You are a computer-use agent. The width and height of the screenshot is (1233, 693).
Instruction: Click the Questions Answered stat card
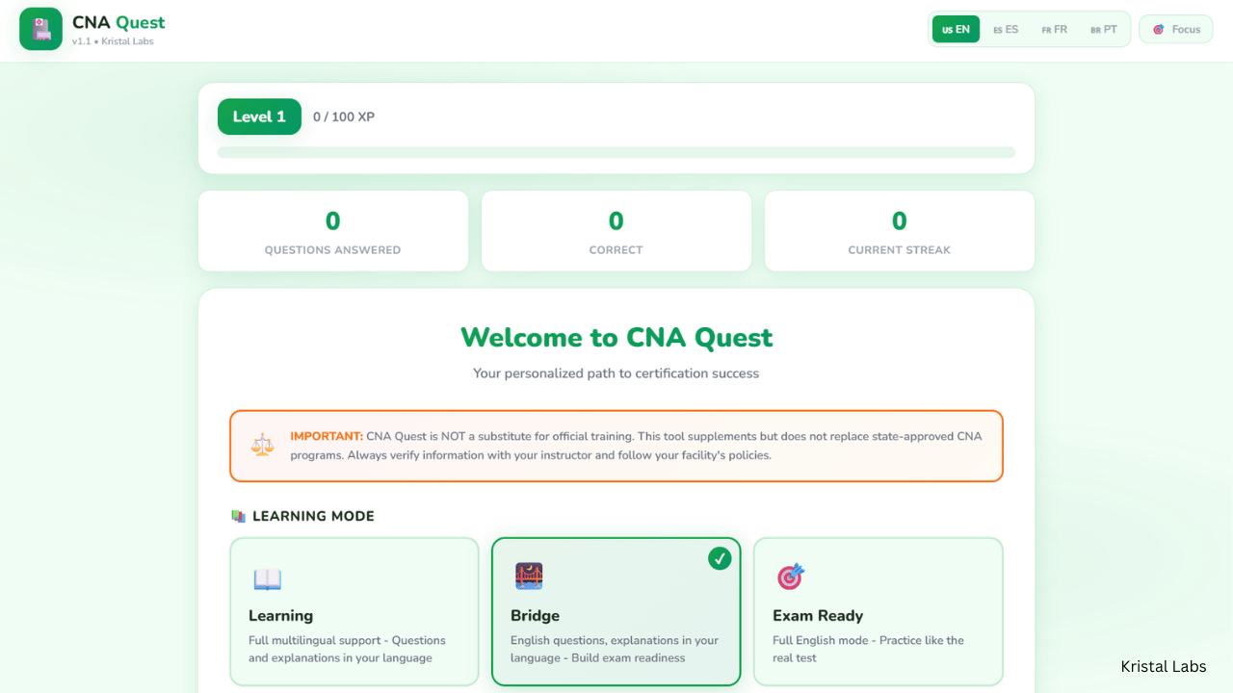coord(333,231)
